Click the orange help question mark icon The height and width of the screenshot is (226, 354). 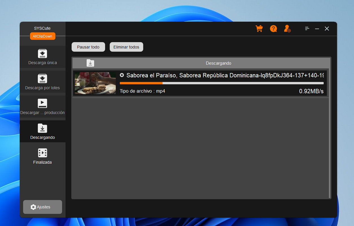(x=273, y=28)
